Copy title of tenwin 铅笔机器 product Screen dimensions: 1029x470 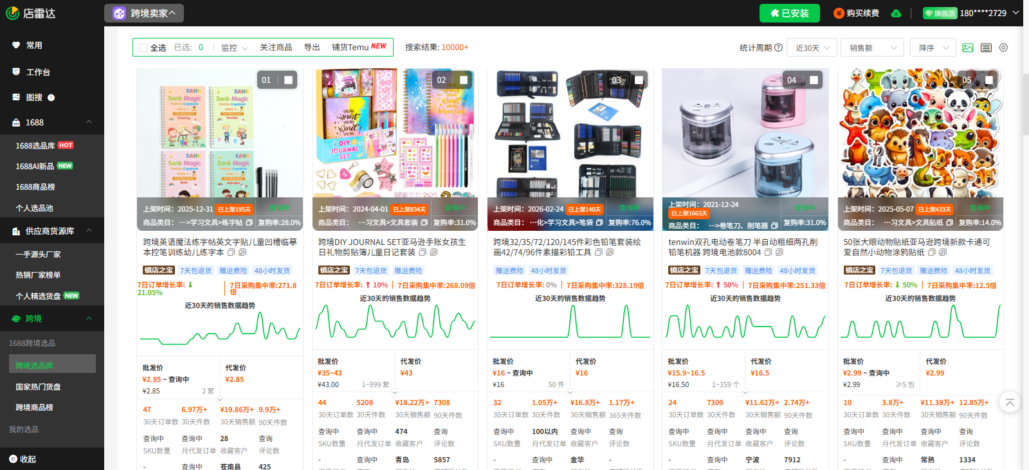tap(768, 253)
